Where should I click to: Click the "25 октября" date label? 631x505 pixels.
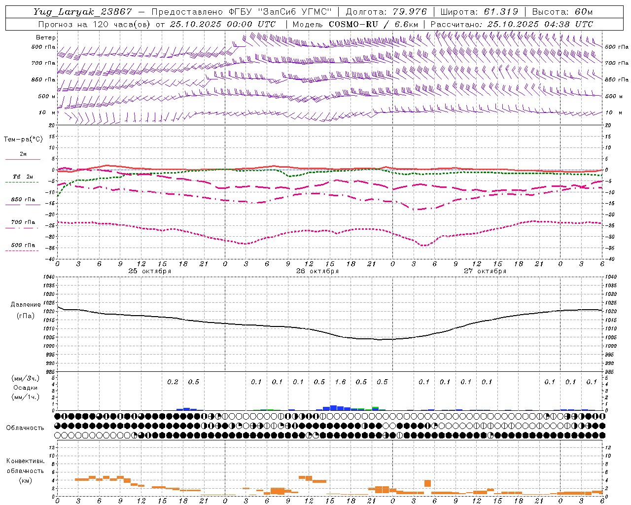150,271
